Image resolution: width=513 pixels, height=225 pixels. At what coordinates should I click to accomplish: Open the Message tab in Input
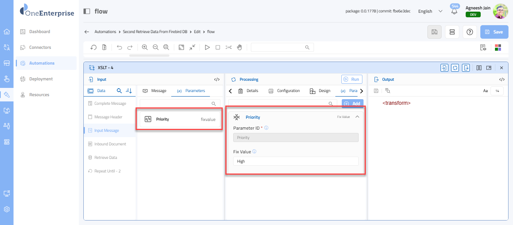(155, 91)
